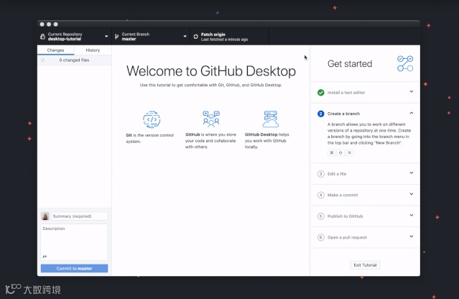Expand the Make a commit step

[x=412, y=194]
